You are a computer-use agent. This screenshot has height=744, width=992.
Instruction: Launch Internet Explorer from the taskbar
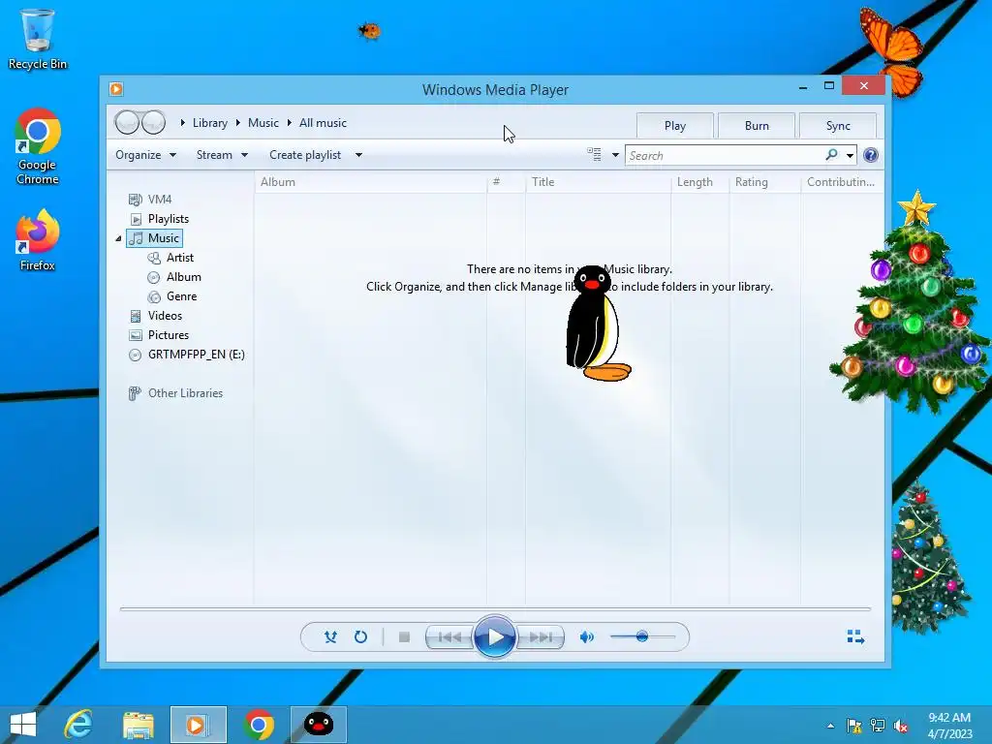point(78,725)
